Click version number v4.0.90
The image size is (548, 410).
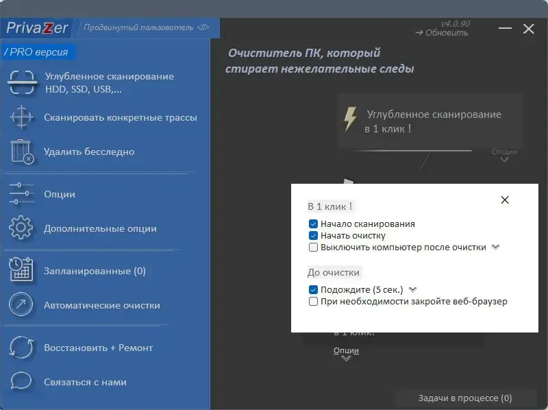pos(456,23)
